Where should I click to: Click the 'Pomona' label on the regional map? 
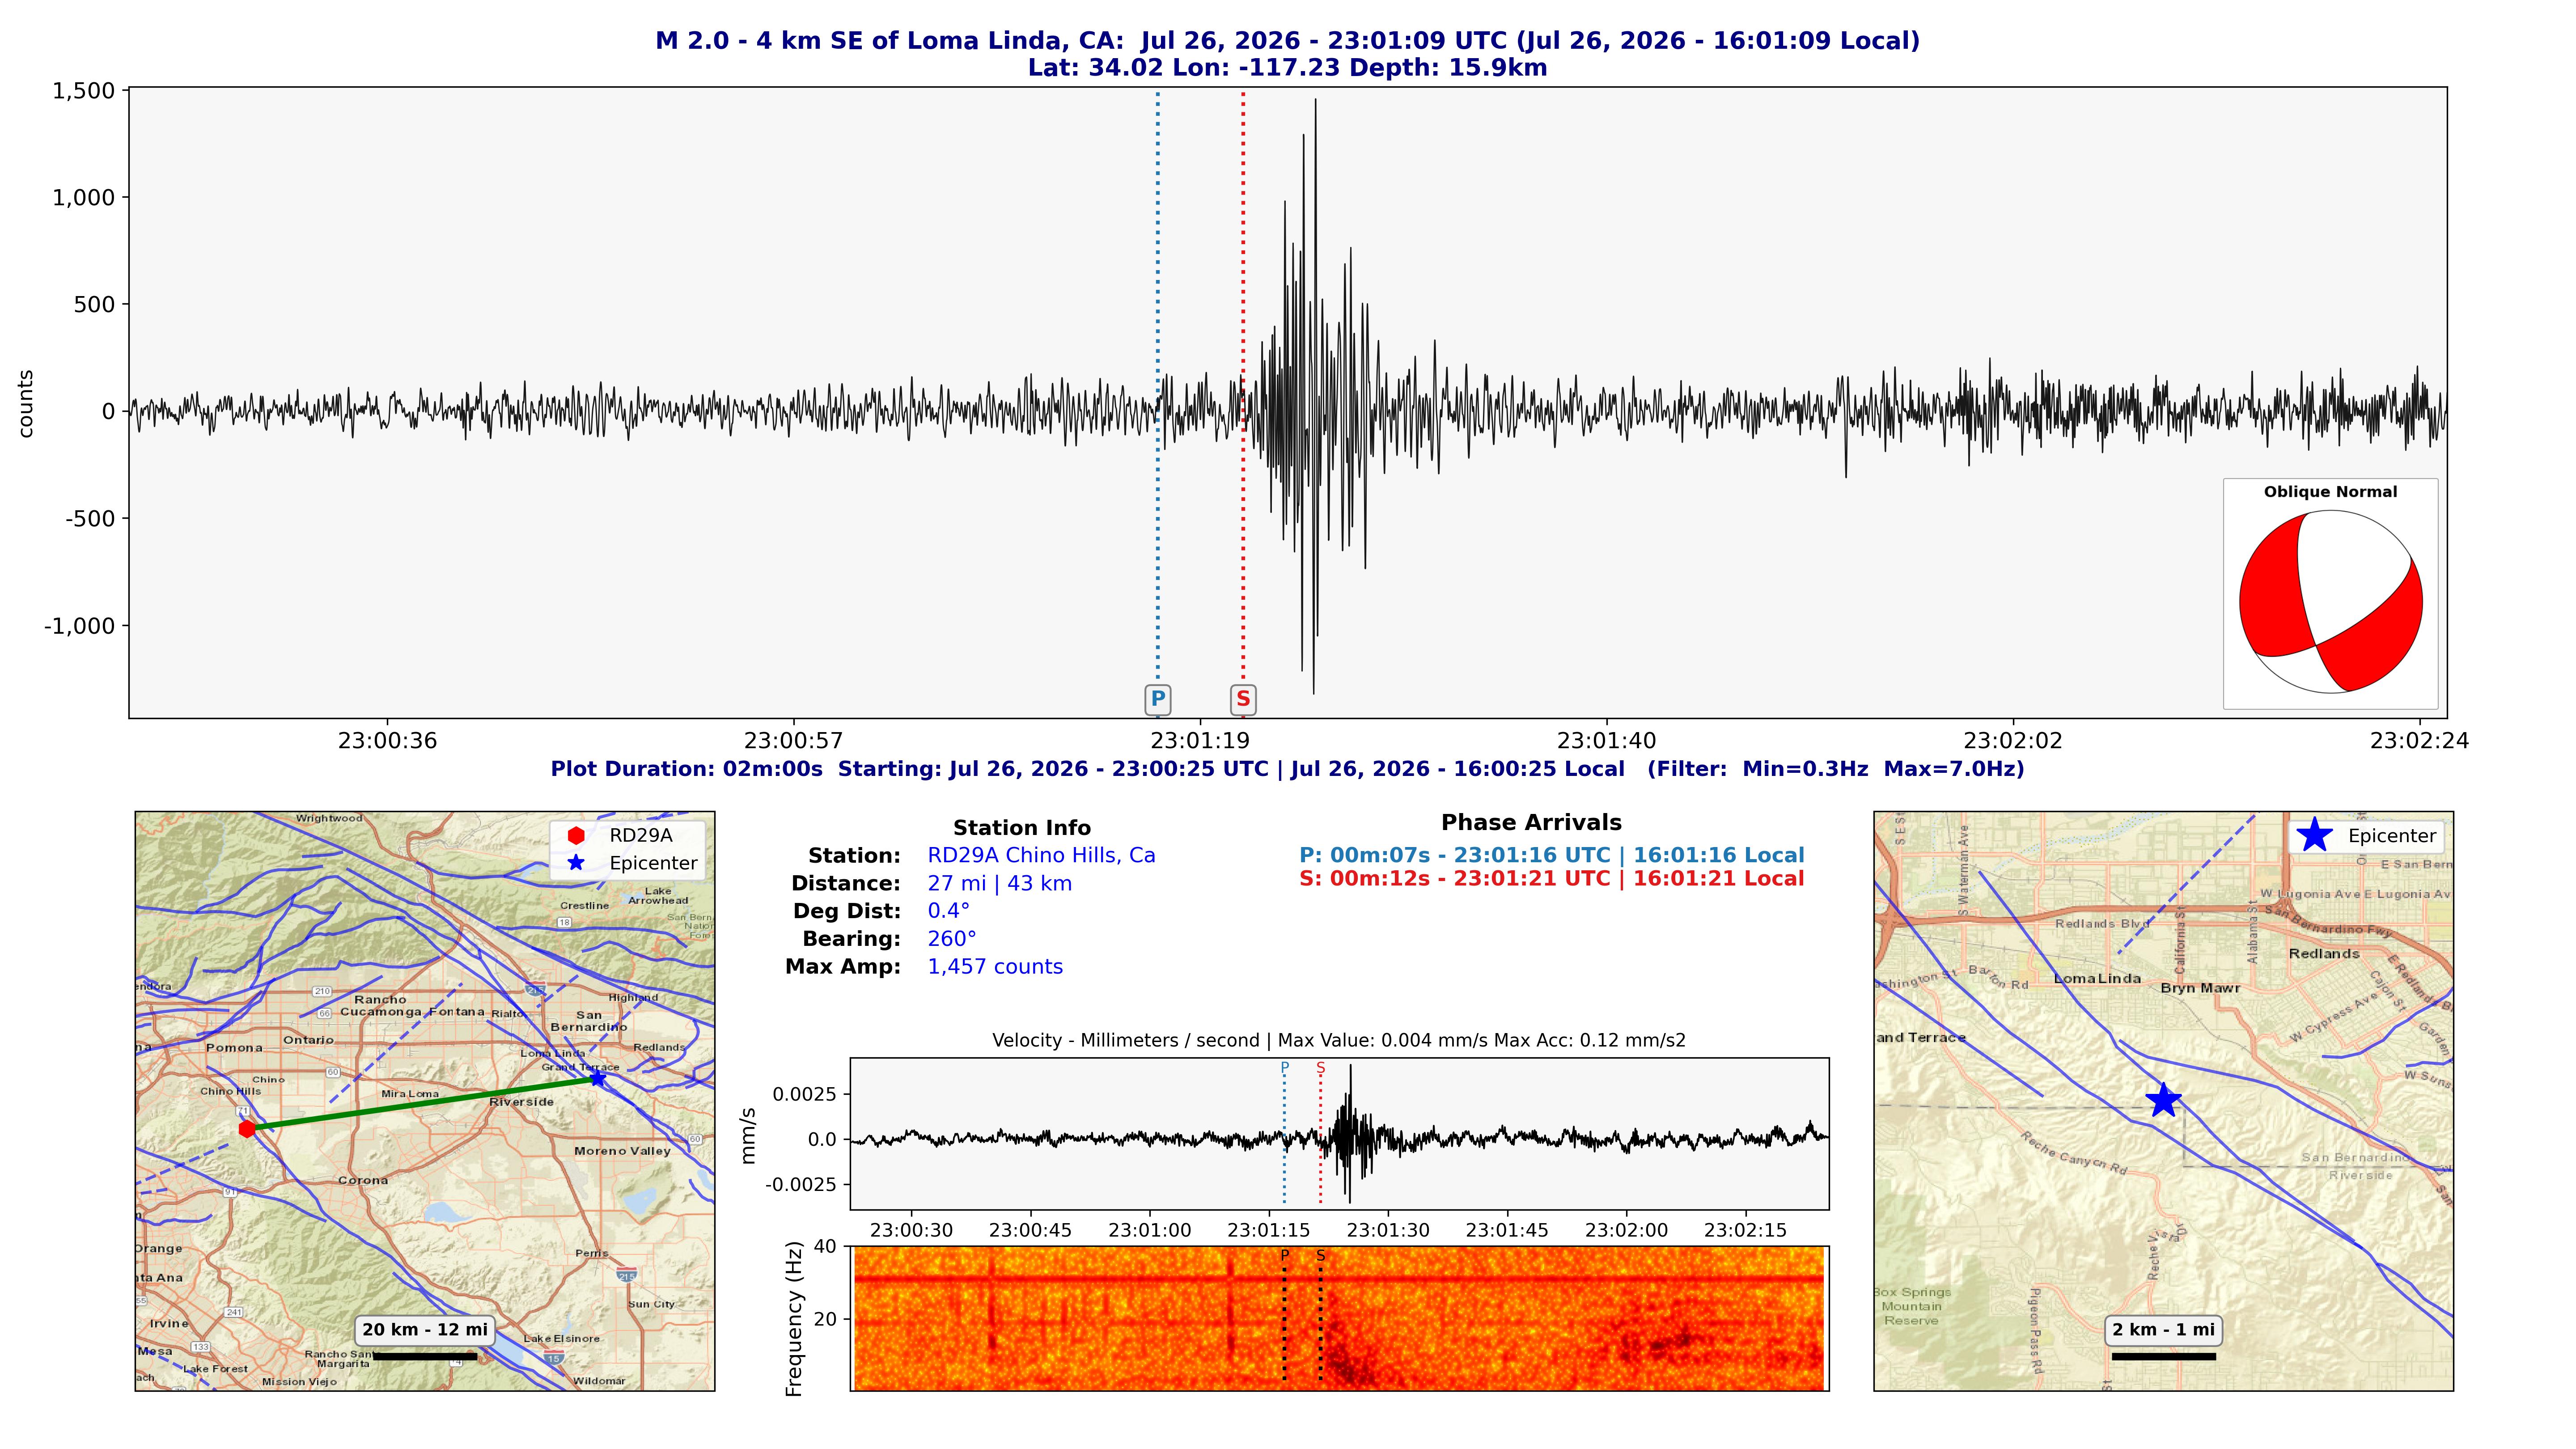click(x=234, y=1048)
